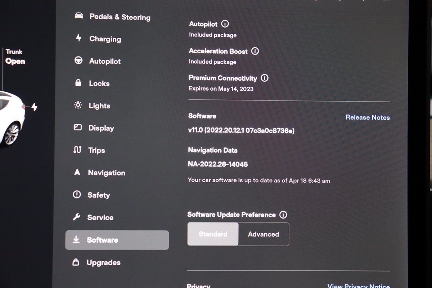Open the Upgrades menu
Viewport: 432px width, 288px height.
(x=103, y=262)
